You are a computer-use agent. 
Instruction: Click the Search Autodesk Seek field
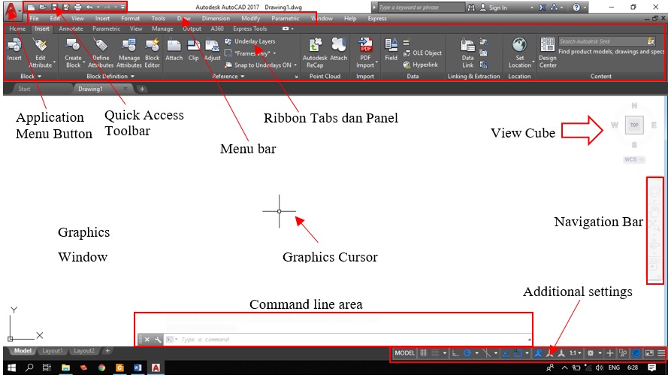click(603, 41)
